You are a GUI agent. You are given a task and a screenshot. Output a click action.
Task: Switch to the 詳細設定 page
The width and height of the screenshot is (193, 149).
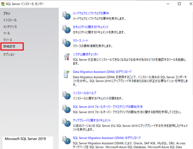pos(9,46)
